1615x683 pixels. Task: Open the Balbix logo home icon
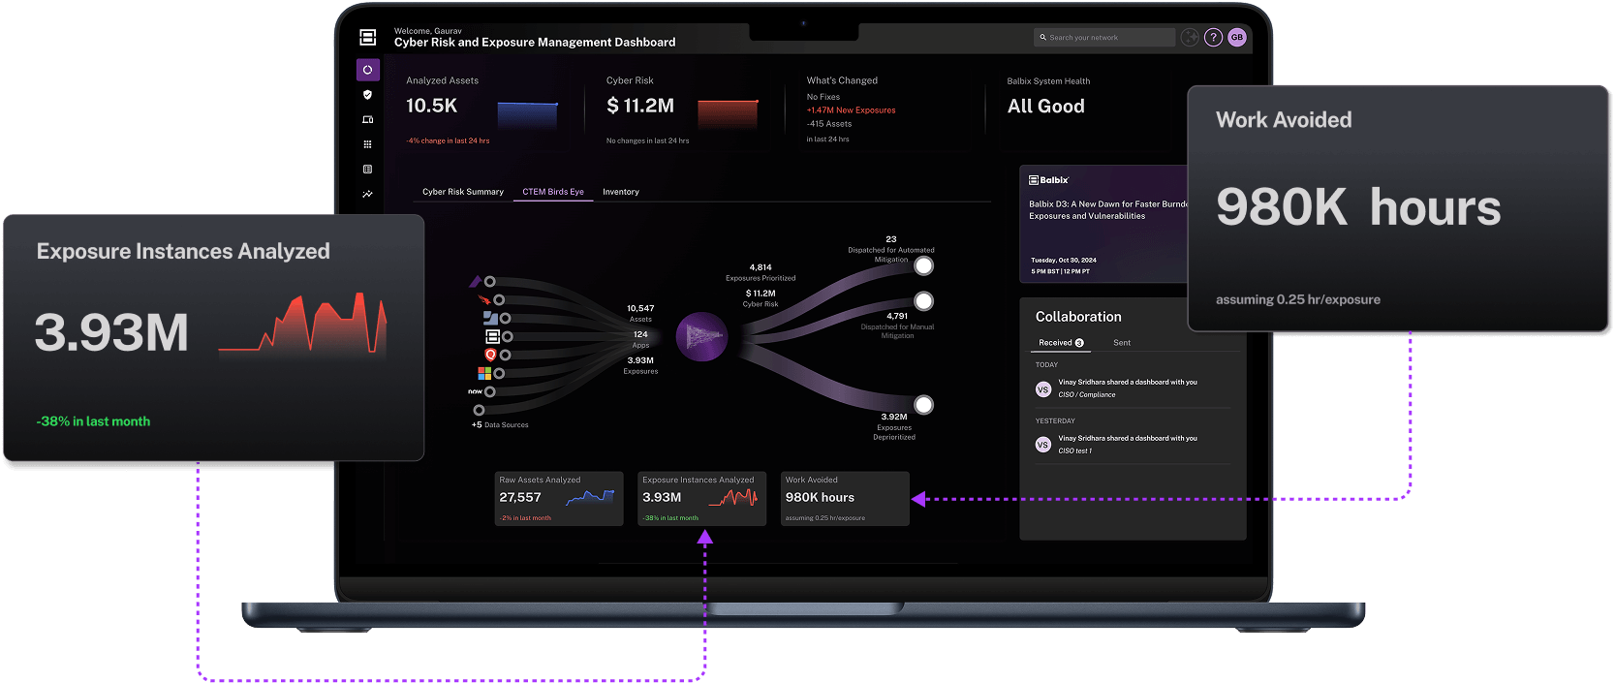367,37
